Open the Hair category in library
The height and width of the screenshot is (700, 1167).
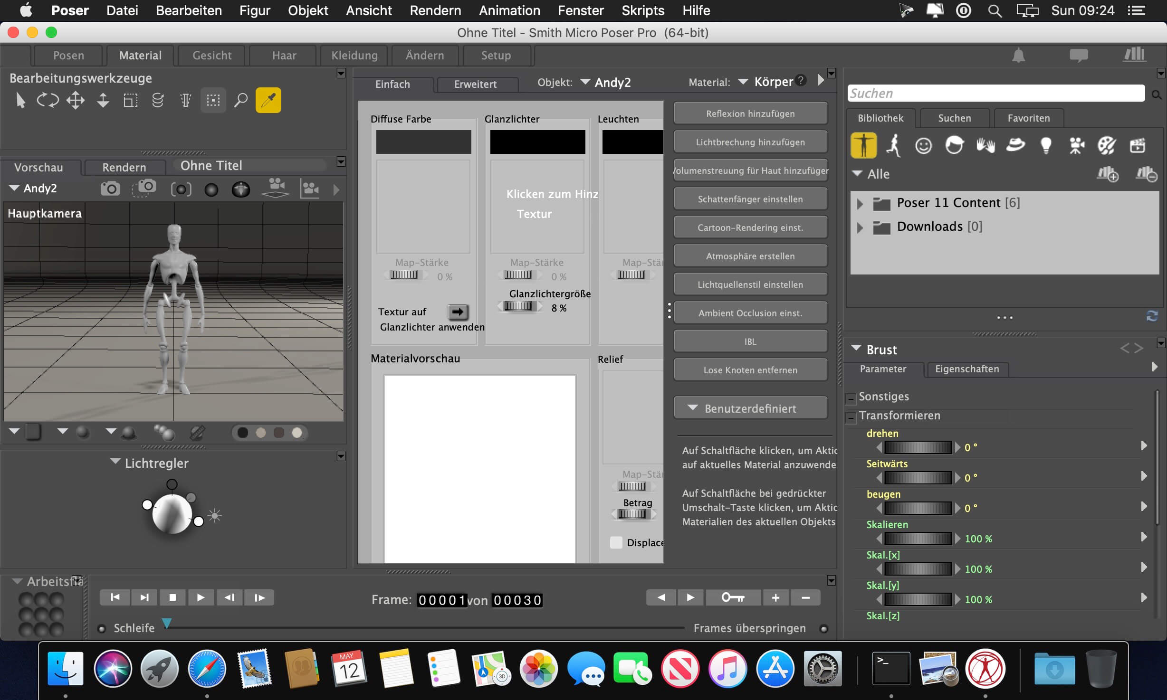click(954, 145)
